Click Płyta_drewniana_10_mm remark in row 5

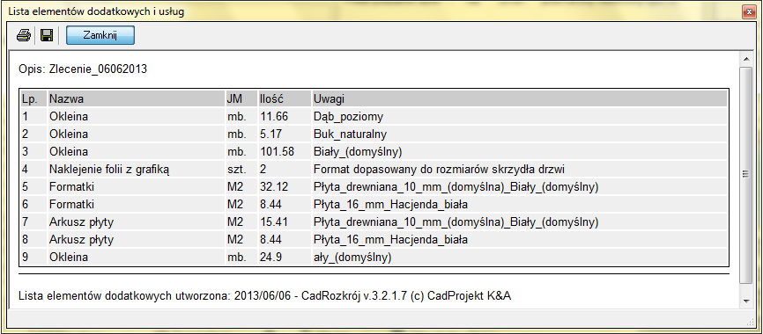[x=456, y=187]
